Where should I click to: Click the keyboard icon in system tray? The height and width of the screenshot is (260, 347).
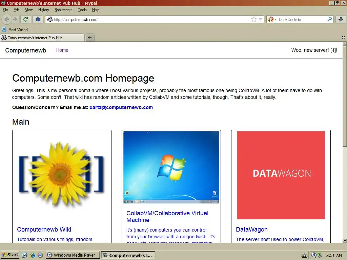[x=304, y=255]
